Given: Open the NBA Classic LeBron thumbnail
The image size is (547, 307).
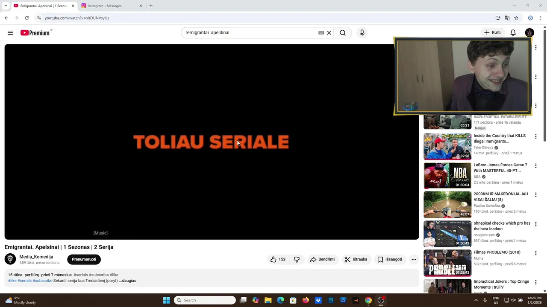Looking at the screenshot, I should pos(447,175).
